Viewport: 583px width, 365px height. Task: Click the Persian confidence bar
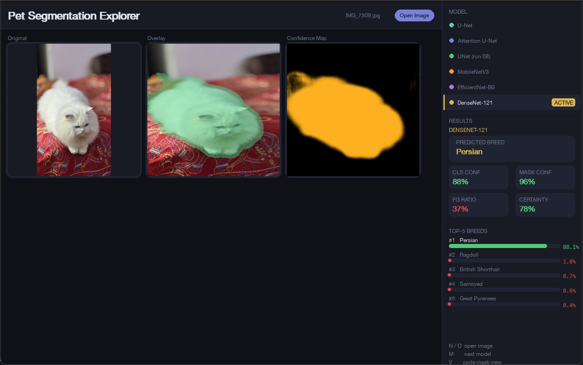coord(504,246)
